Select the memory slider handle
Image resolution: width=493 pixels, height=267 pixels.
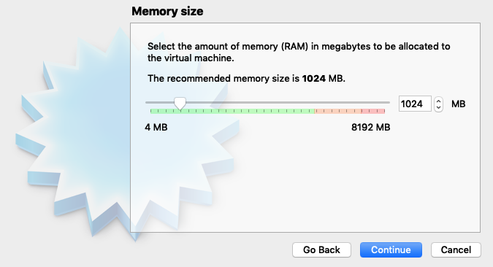click(180, 104)
